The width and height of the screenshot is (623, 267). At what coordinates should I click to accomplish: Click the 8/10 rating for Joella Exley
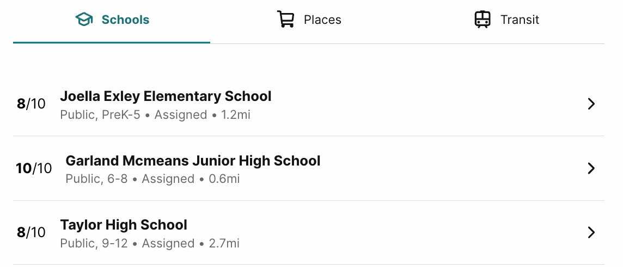(x=31, y=104)
